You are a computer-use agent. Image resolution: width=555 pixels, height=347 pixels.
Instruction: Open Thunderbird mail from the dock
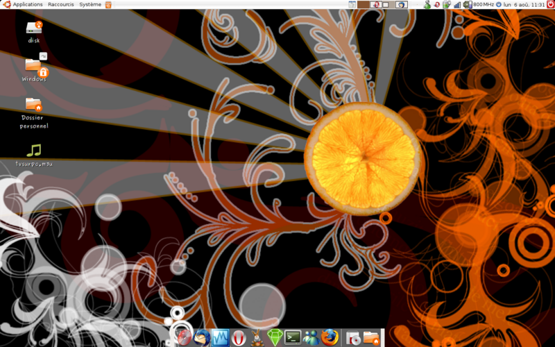click(203, 338)
